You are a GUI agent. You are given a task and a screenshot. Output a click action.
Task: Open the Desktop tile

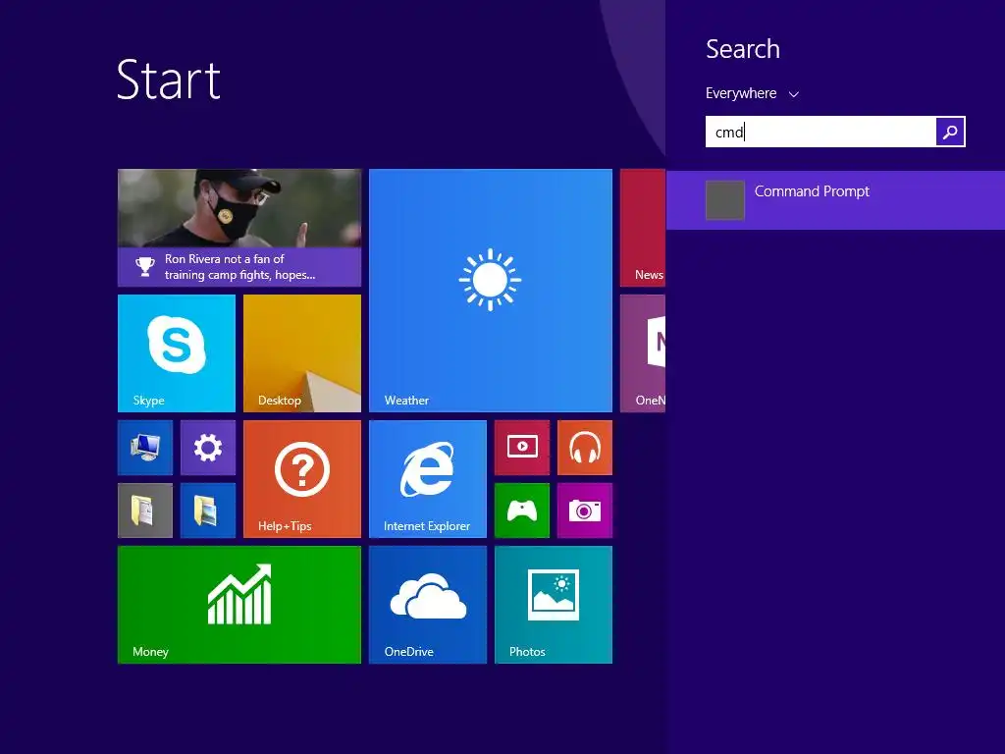302,353
